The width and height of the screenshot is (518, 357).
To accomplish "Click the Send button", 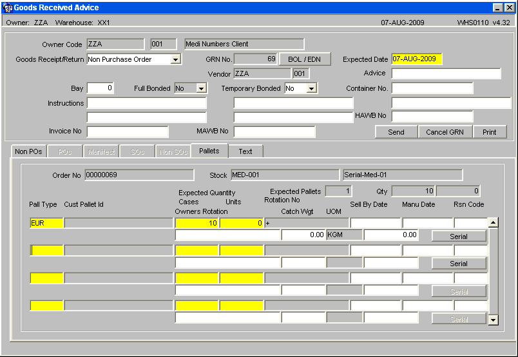I will 396,132.
